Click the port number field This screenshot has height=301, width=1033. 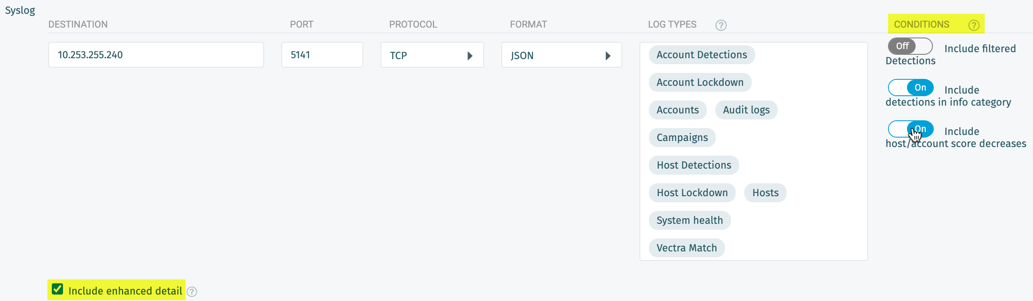click(322, 55)
